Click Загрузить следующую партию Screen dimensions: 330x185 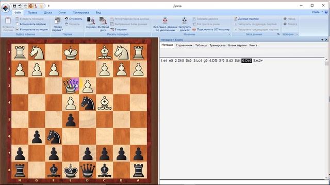point(255,24)
